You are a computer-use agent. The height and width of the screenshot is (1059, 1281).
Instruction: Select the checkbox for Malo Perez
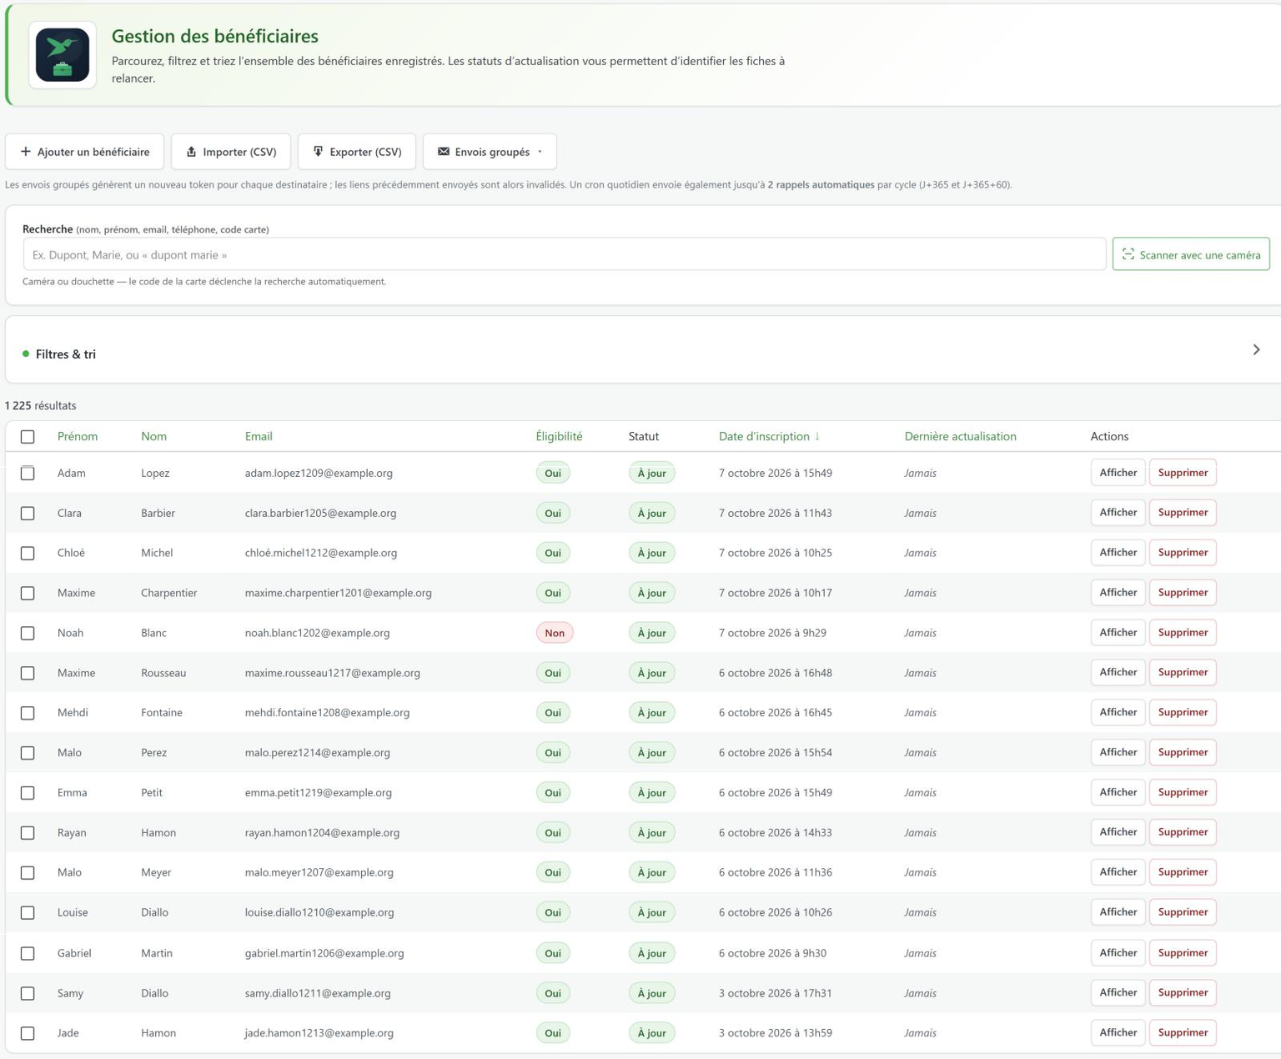pos(28,753)
